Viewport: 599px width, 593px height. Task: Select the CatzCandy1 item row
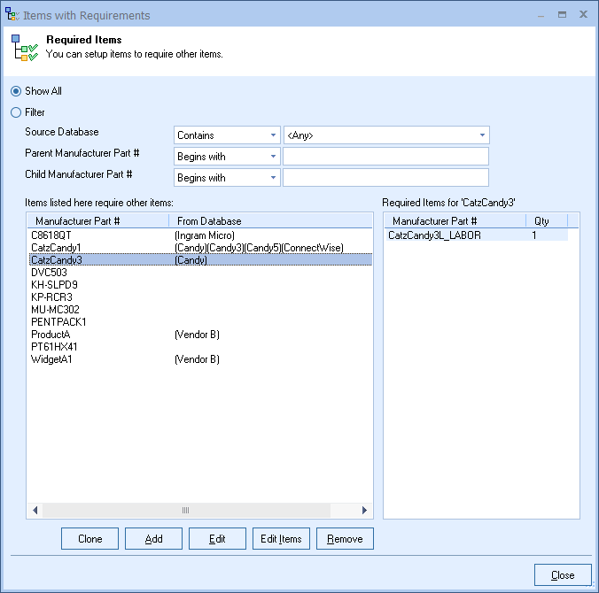point(56,248)
